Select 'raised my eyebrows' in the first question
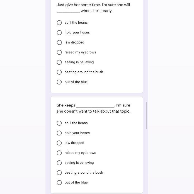 pos(59,52)
